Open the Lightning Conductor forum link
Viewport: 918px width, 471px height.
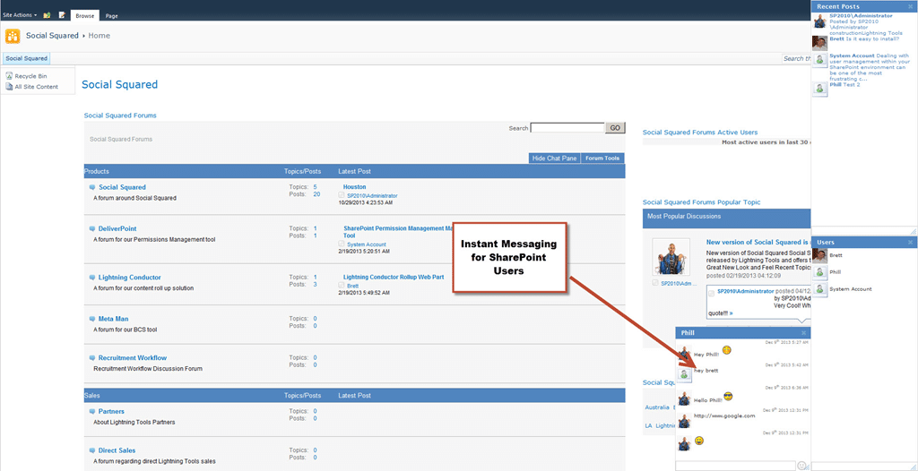click(x=129, y=278)
